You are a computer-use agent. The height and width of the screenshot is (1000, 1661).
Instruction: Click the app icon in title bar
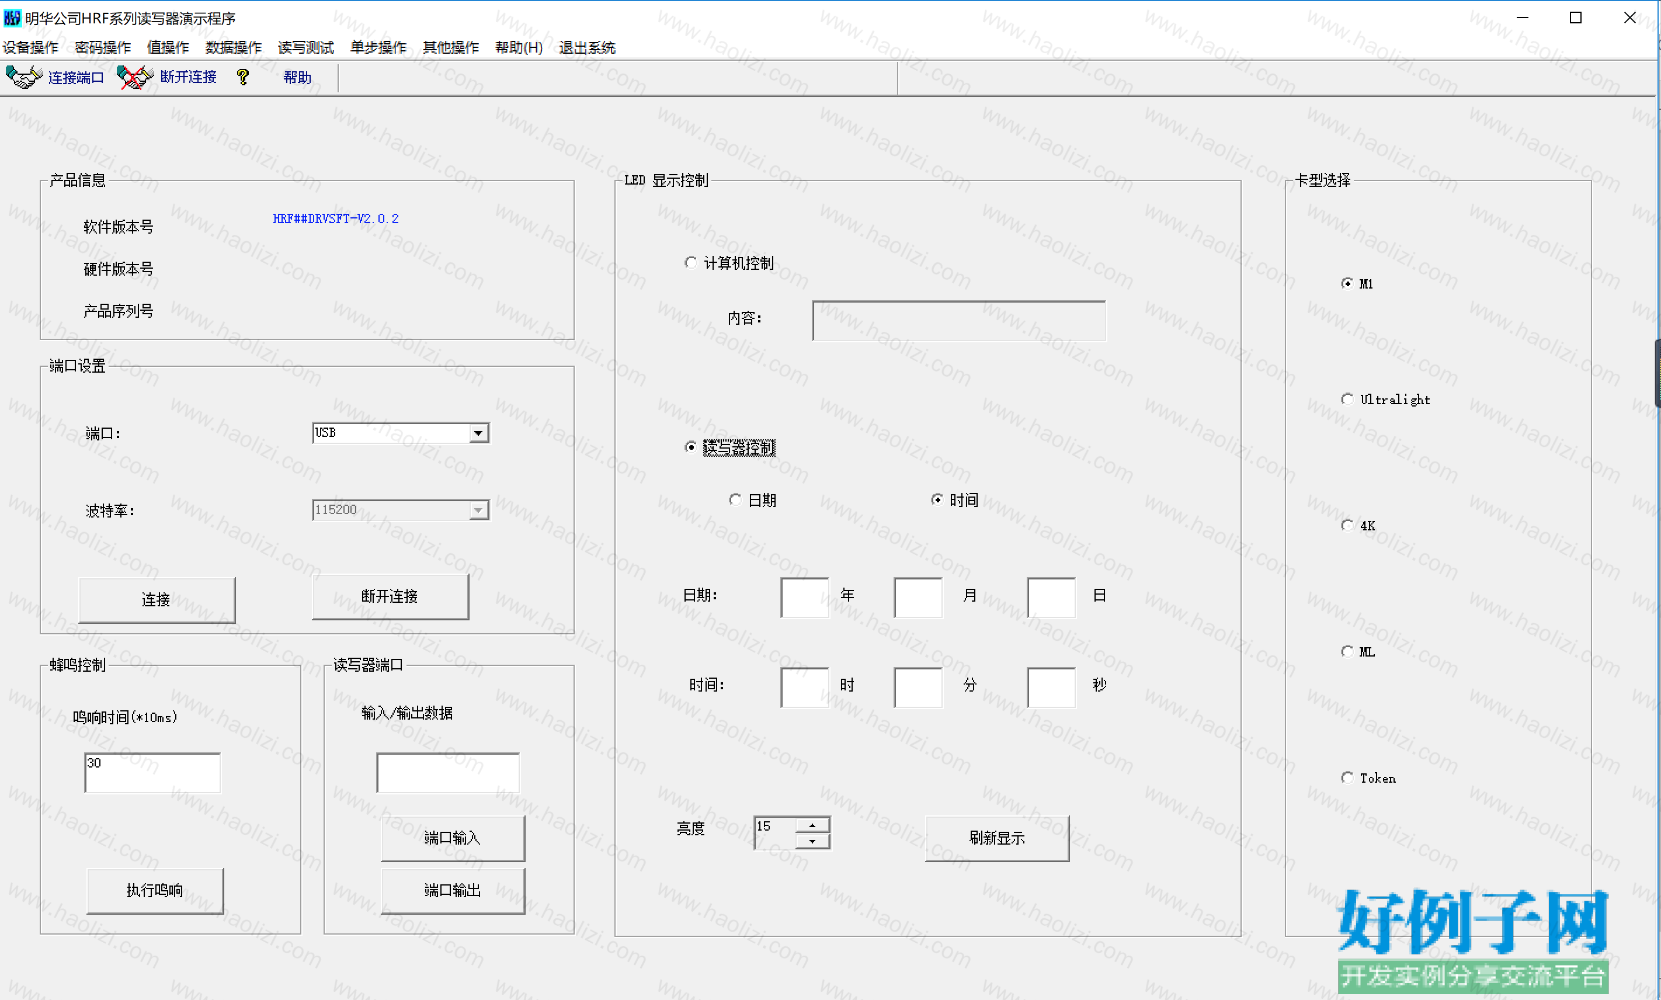coord(12,18)
